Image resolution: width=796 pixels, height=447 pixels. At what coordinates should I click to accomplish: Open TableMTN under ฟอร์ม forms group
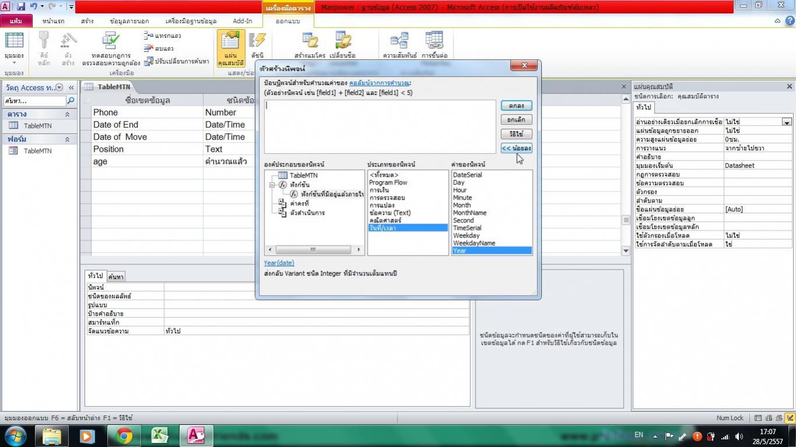pos(37,151)
